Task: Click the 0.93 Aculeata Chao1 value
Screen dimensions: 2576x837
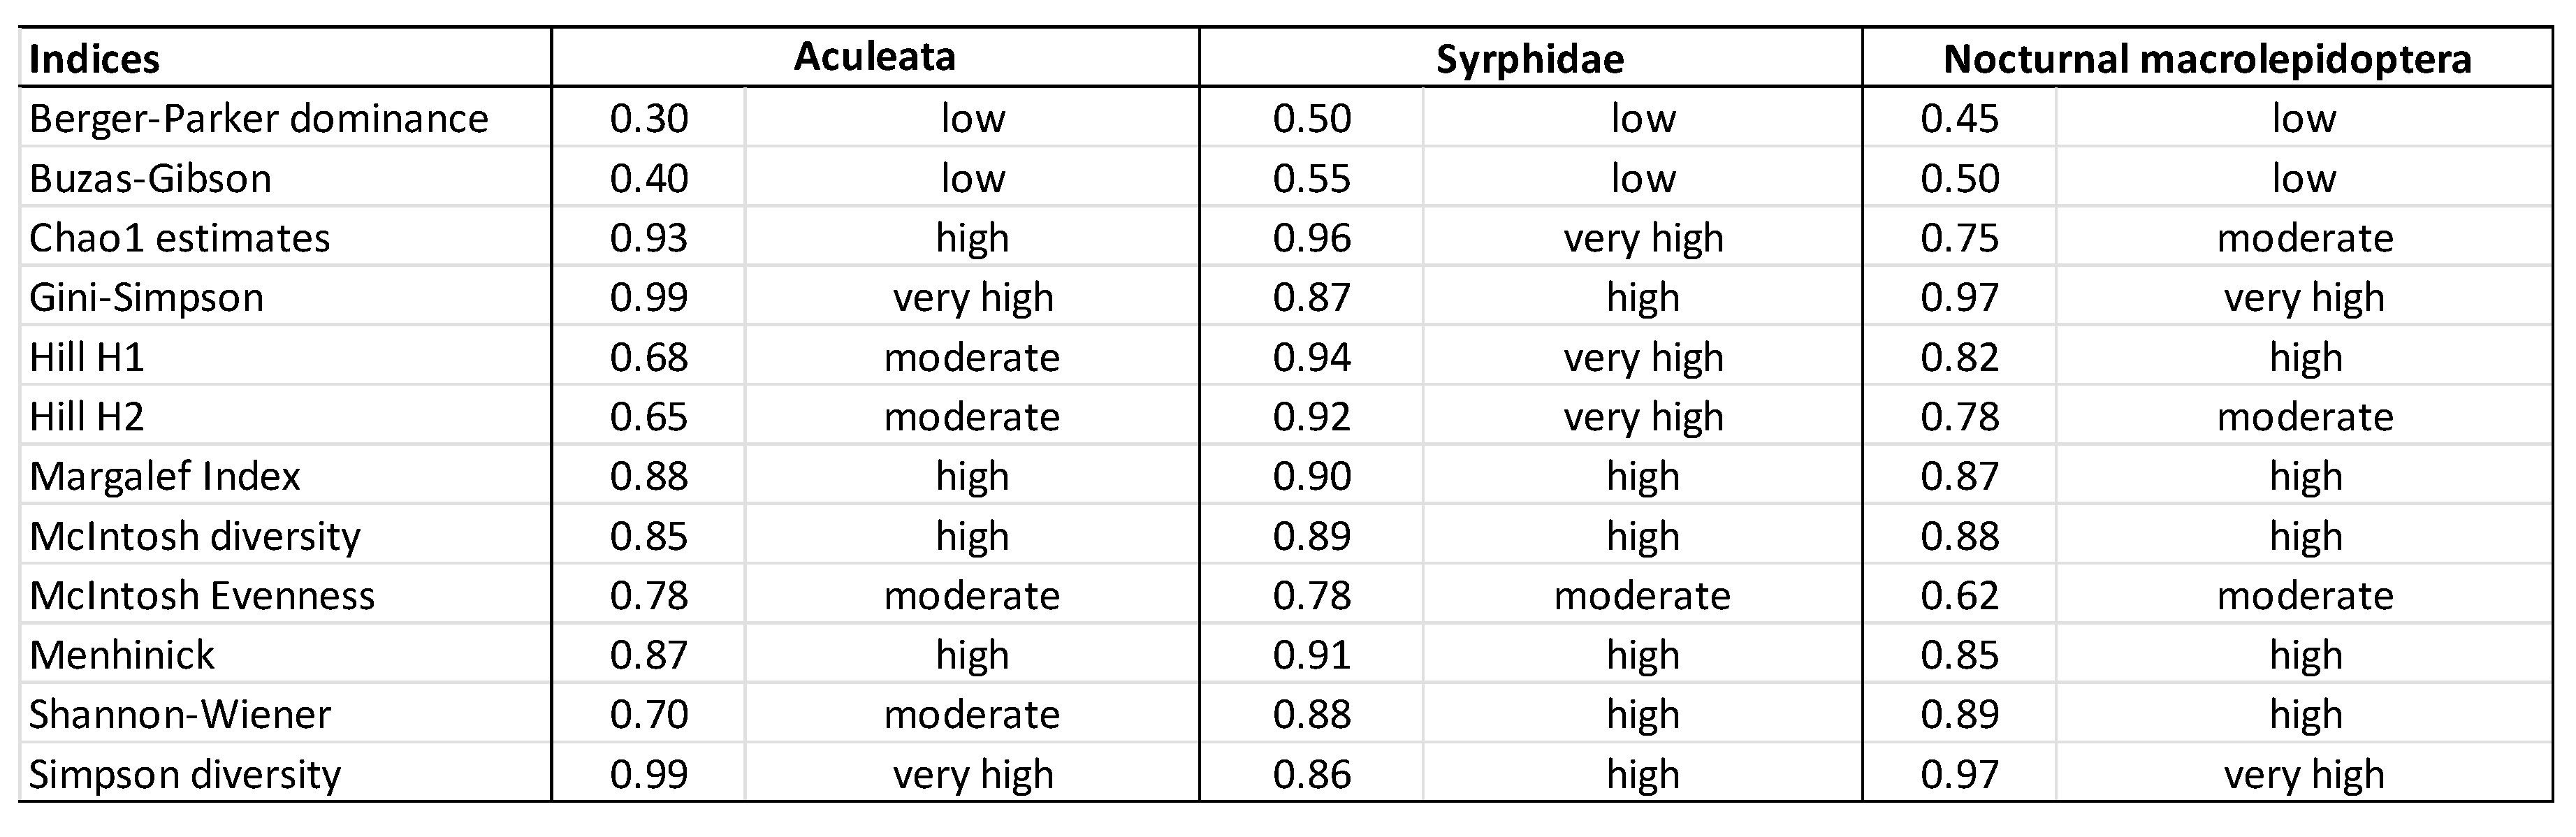Action: 649,238
